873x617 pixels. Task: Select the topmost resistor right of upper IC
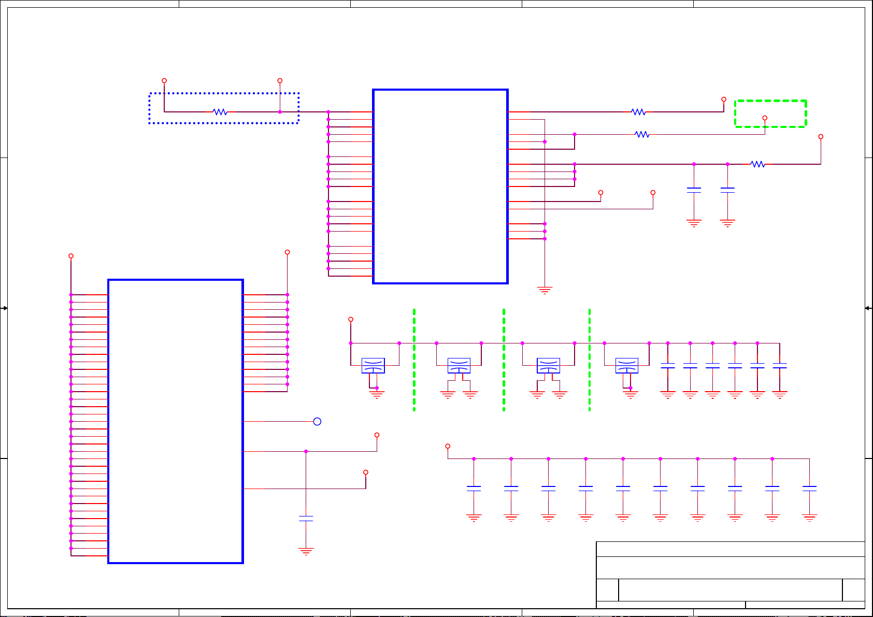coord(638,112)
